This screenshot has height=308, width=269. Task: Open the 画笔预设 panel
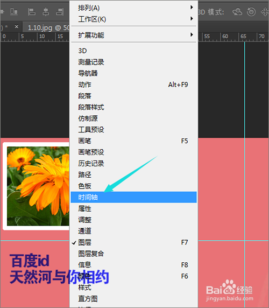tap(133, 152)
